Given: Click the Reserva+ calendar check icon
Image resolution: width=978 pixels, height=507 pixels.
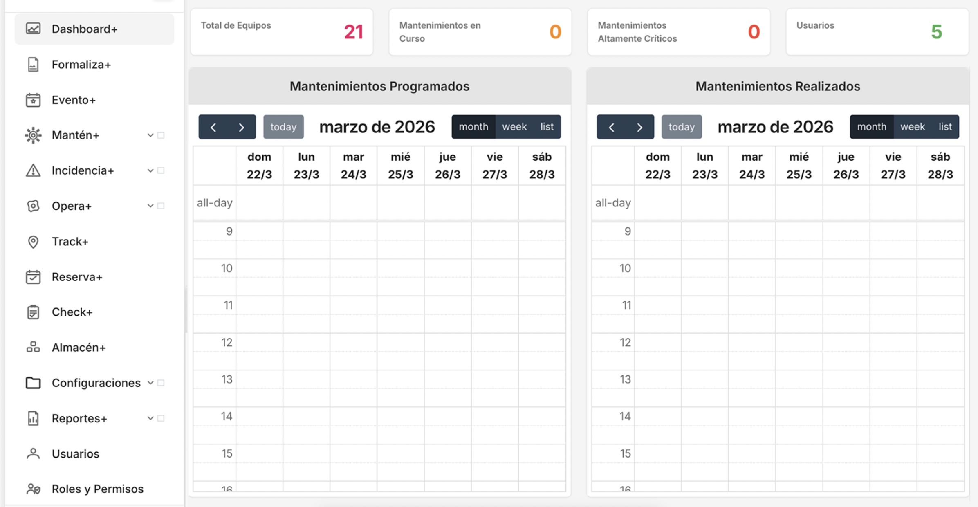Looking at the screenshot, I should 33,277.
